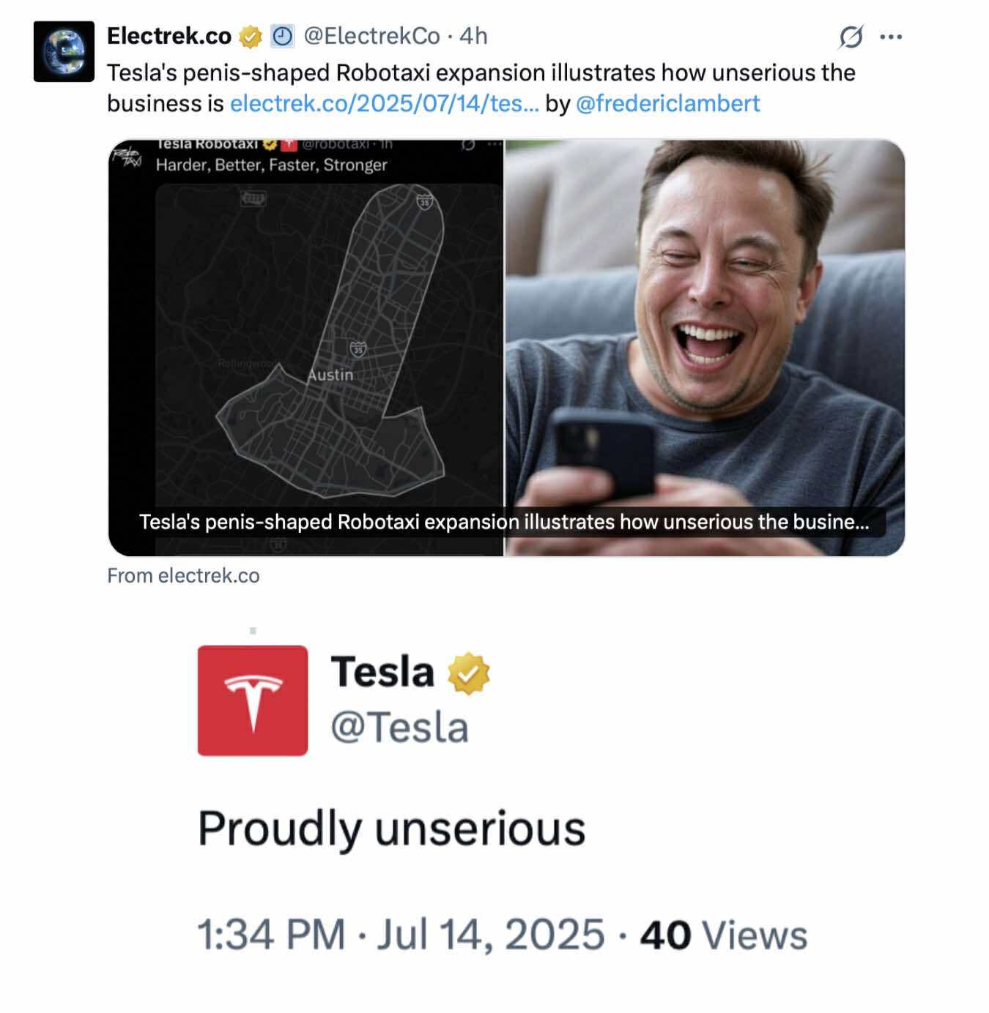989x1013 pixels.
Task: Click the red Tesla logo avatar
Action: tap(253, 700)
